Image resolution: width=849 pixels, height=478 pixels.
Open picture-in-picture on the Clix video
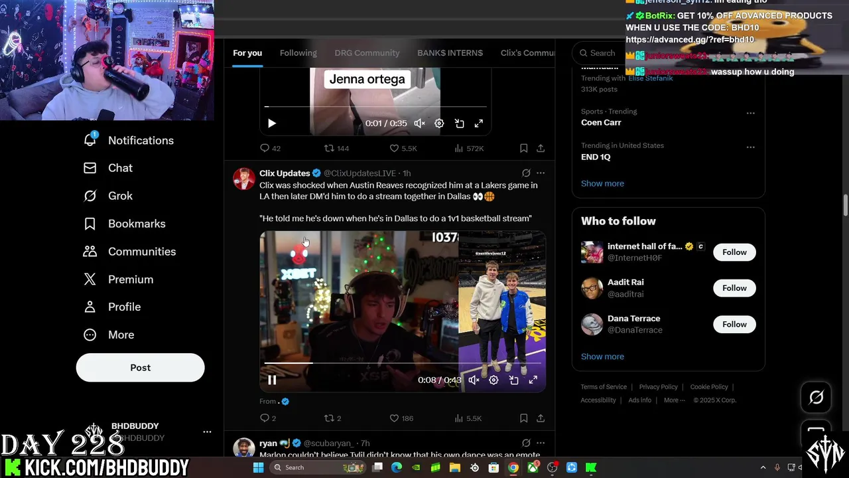click(513, 380)
